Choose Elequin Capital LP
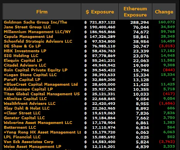Image resolution: width=180 pixels, height=150 pixels. [23, 61]
